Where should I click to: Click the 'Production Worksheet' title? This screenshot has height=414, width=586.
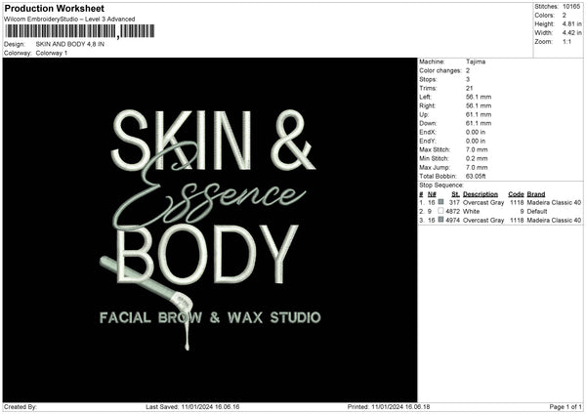pos(55,8)
